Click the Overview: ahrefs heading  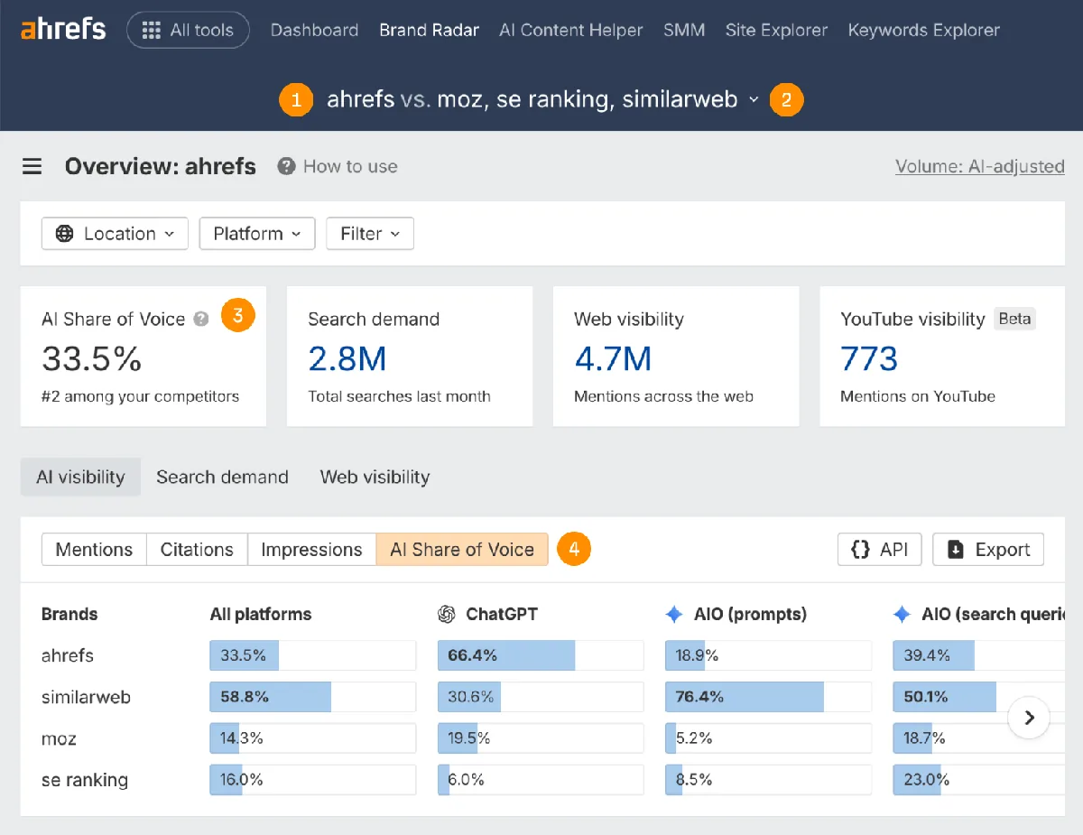(x=161, y=166)
